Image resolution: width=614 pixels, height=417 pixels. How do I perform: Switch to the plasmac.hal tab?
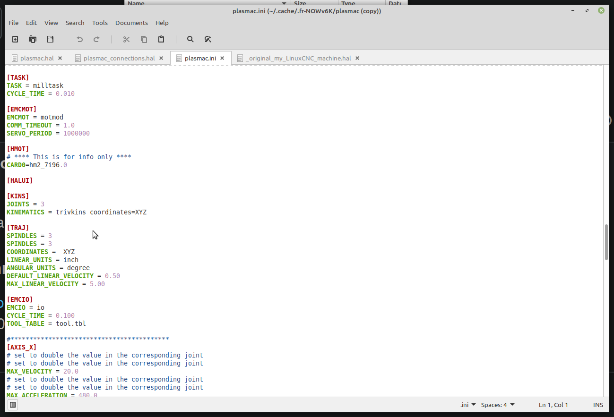pyautogui.click(x=37, y=59)
